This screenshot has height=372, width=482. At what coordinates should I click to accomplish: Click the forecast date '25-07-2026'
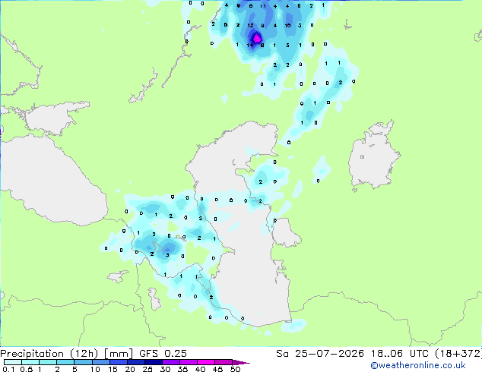tap(329, 354)
